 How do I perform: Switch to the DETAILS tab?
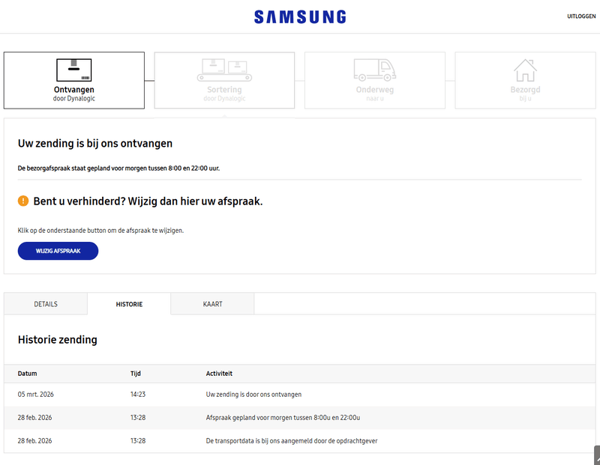[x=45, y=304]
